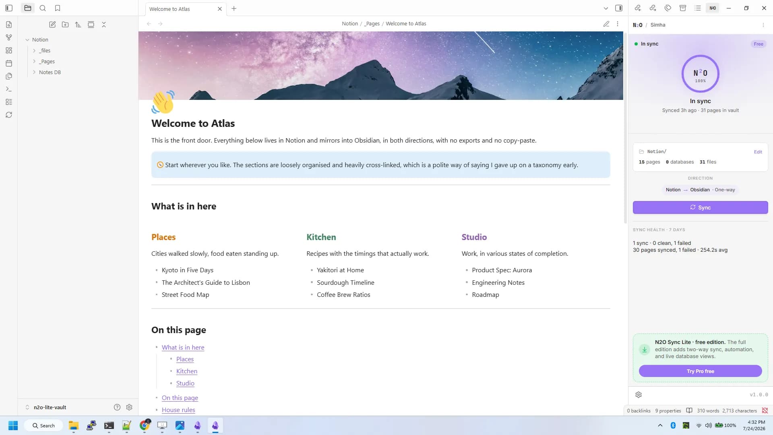Open Chrome from the taskbar

[145, 425]
